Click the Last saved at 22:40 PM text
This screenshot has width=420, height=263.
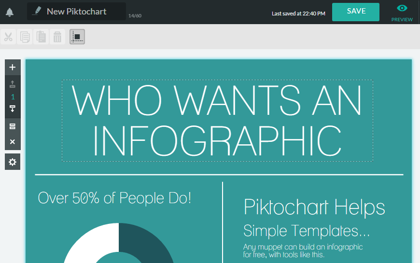click(298, 14)
